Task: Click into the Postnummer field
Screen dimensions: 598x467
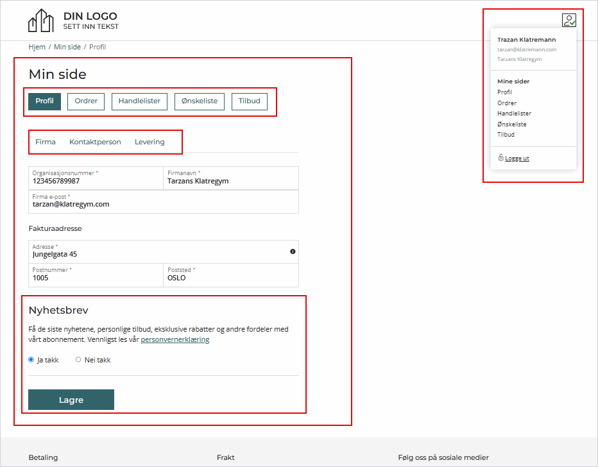Action: (96, 278)
